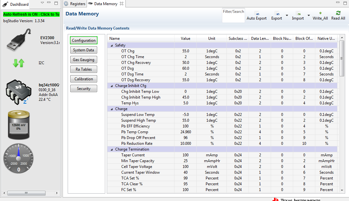Collapse the Charge Termination group
Image resolution: width=349 pixels, height=201 pixels.
tap(112, 150)
